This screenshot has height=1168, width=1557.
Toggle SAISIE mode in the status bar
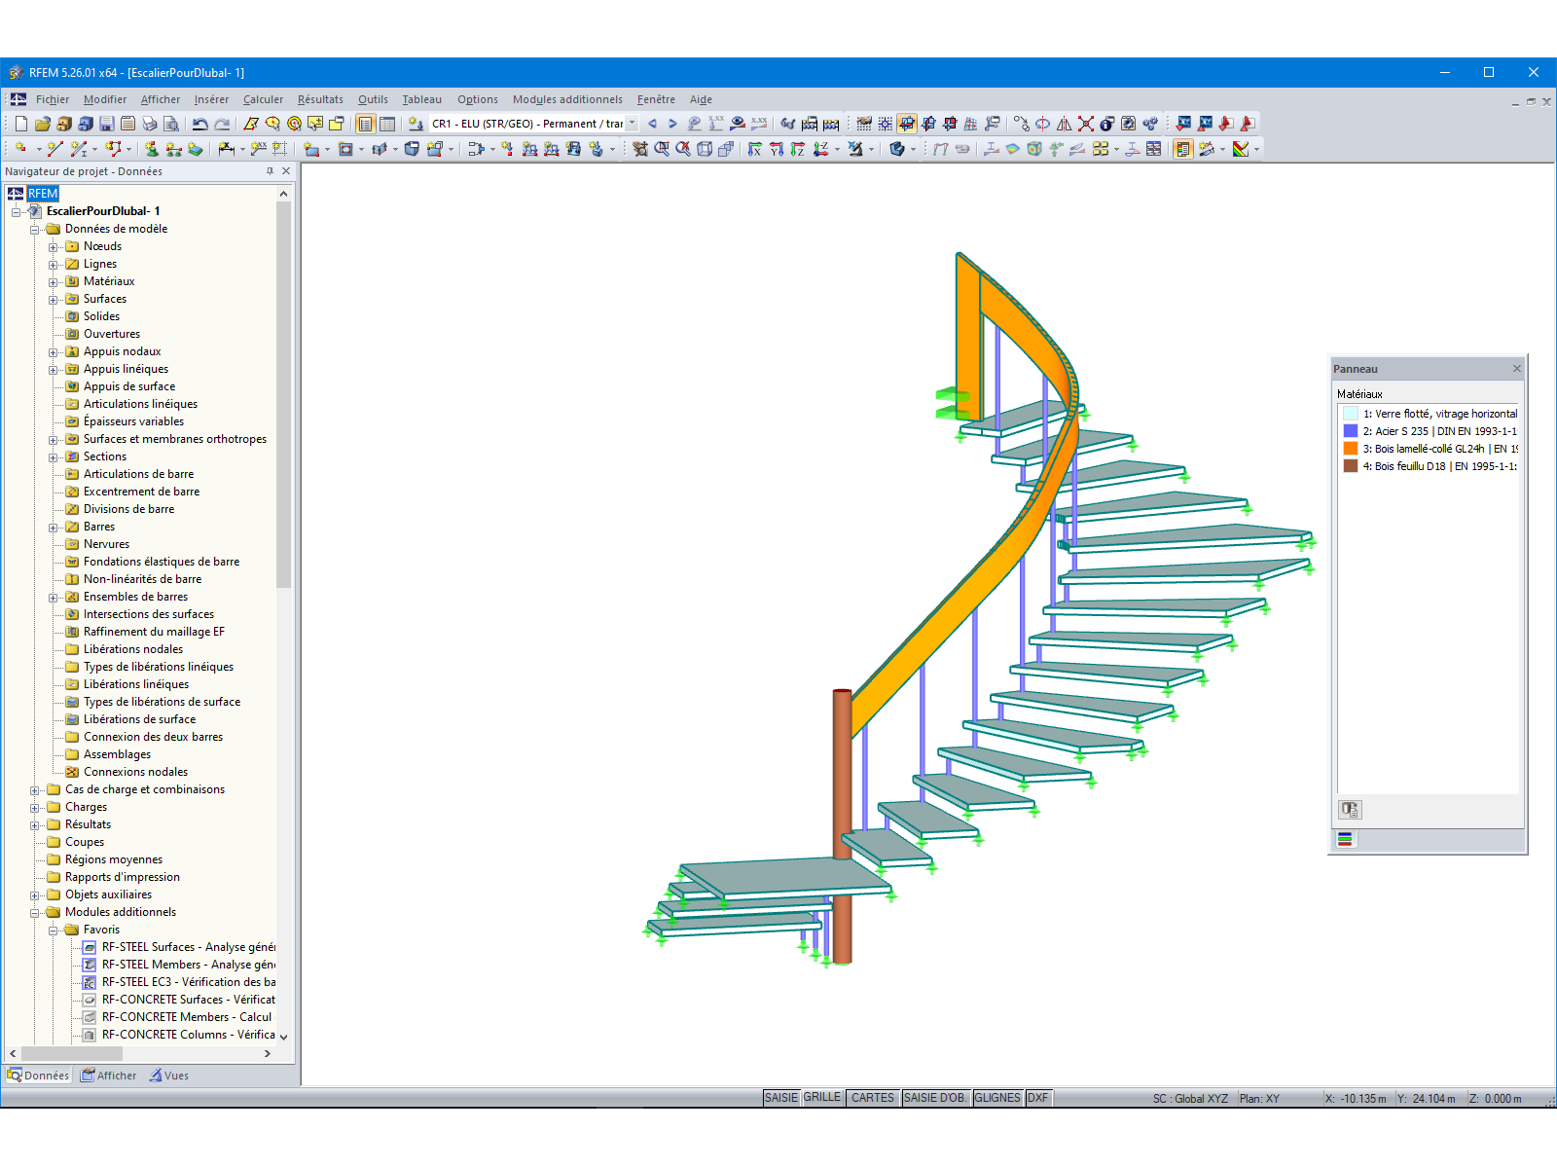tap(779, 1097)
